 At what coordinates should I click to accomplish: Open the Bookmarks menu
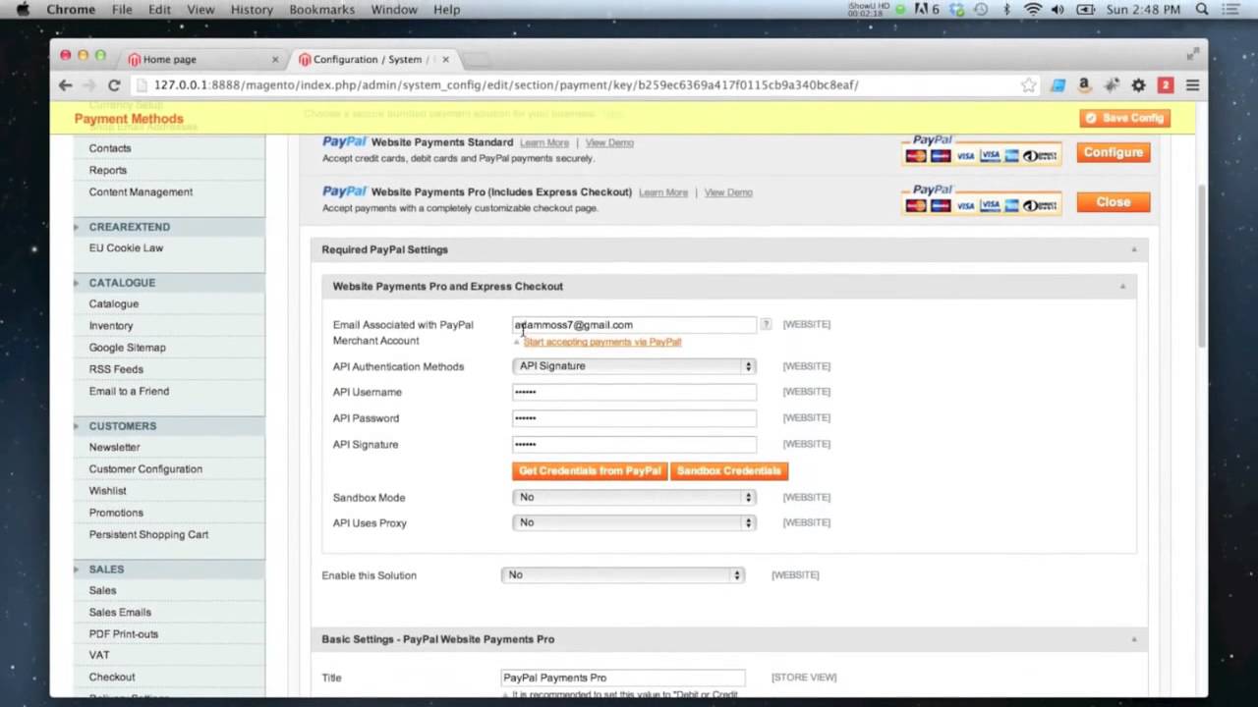point(321,9)
